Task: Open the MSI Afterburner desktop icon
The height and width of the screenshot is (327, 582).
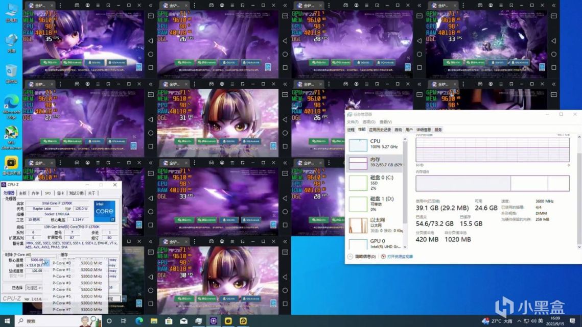Action: pyautogui.click(x=11, y=138)
